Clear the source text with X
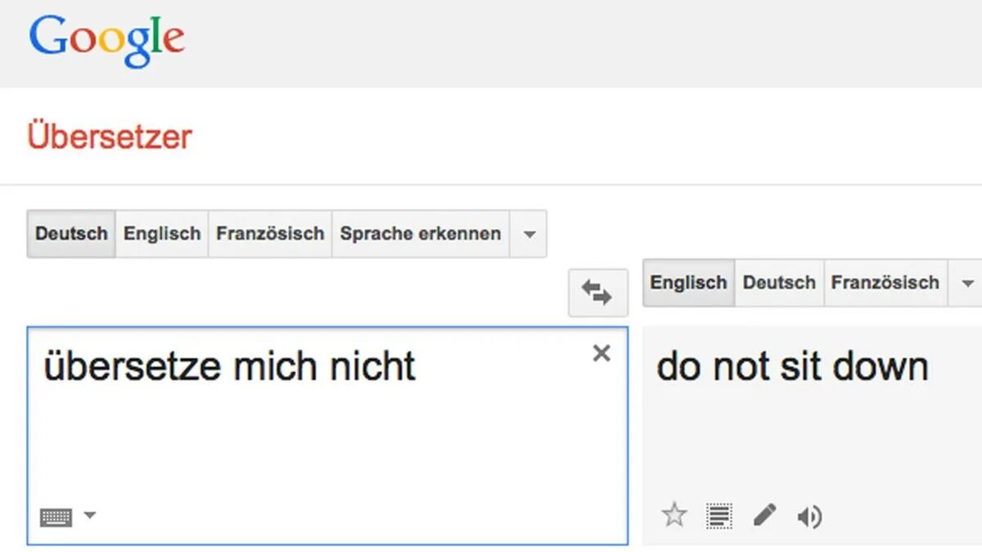 pyautogui.click(x=601, y=353)
